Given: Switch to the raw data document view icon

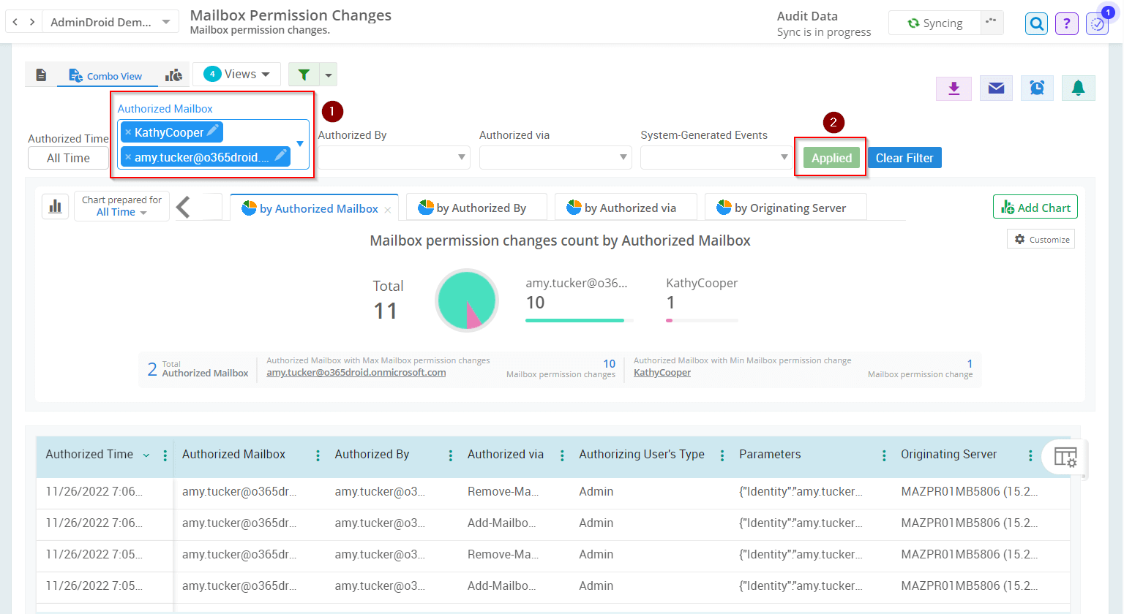Looking at the screenshot, I should pyautogui.click(x=41, y=74).
